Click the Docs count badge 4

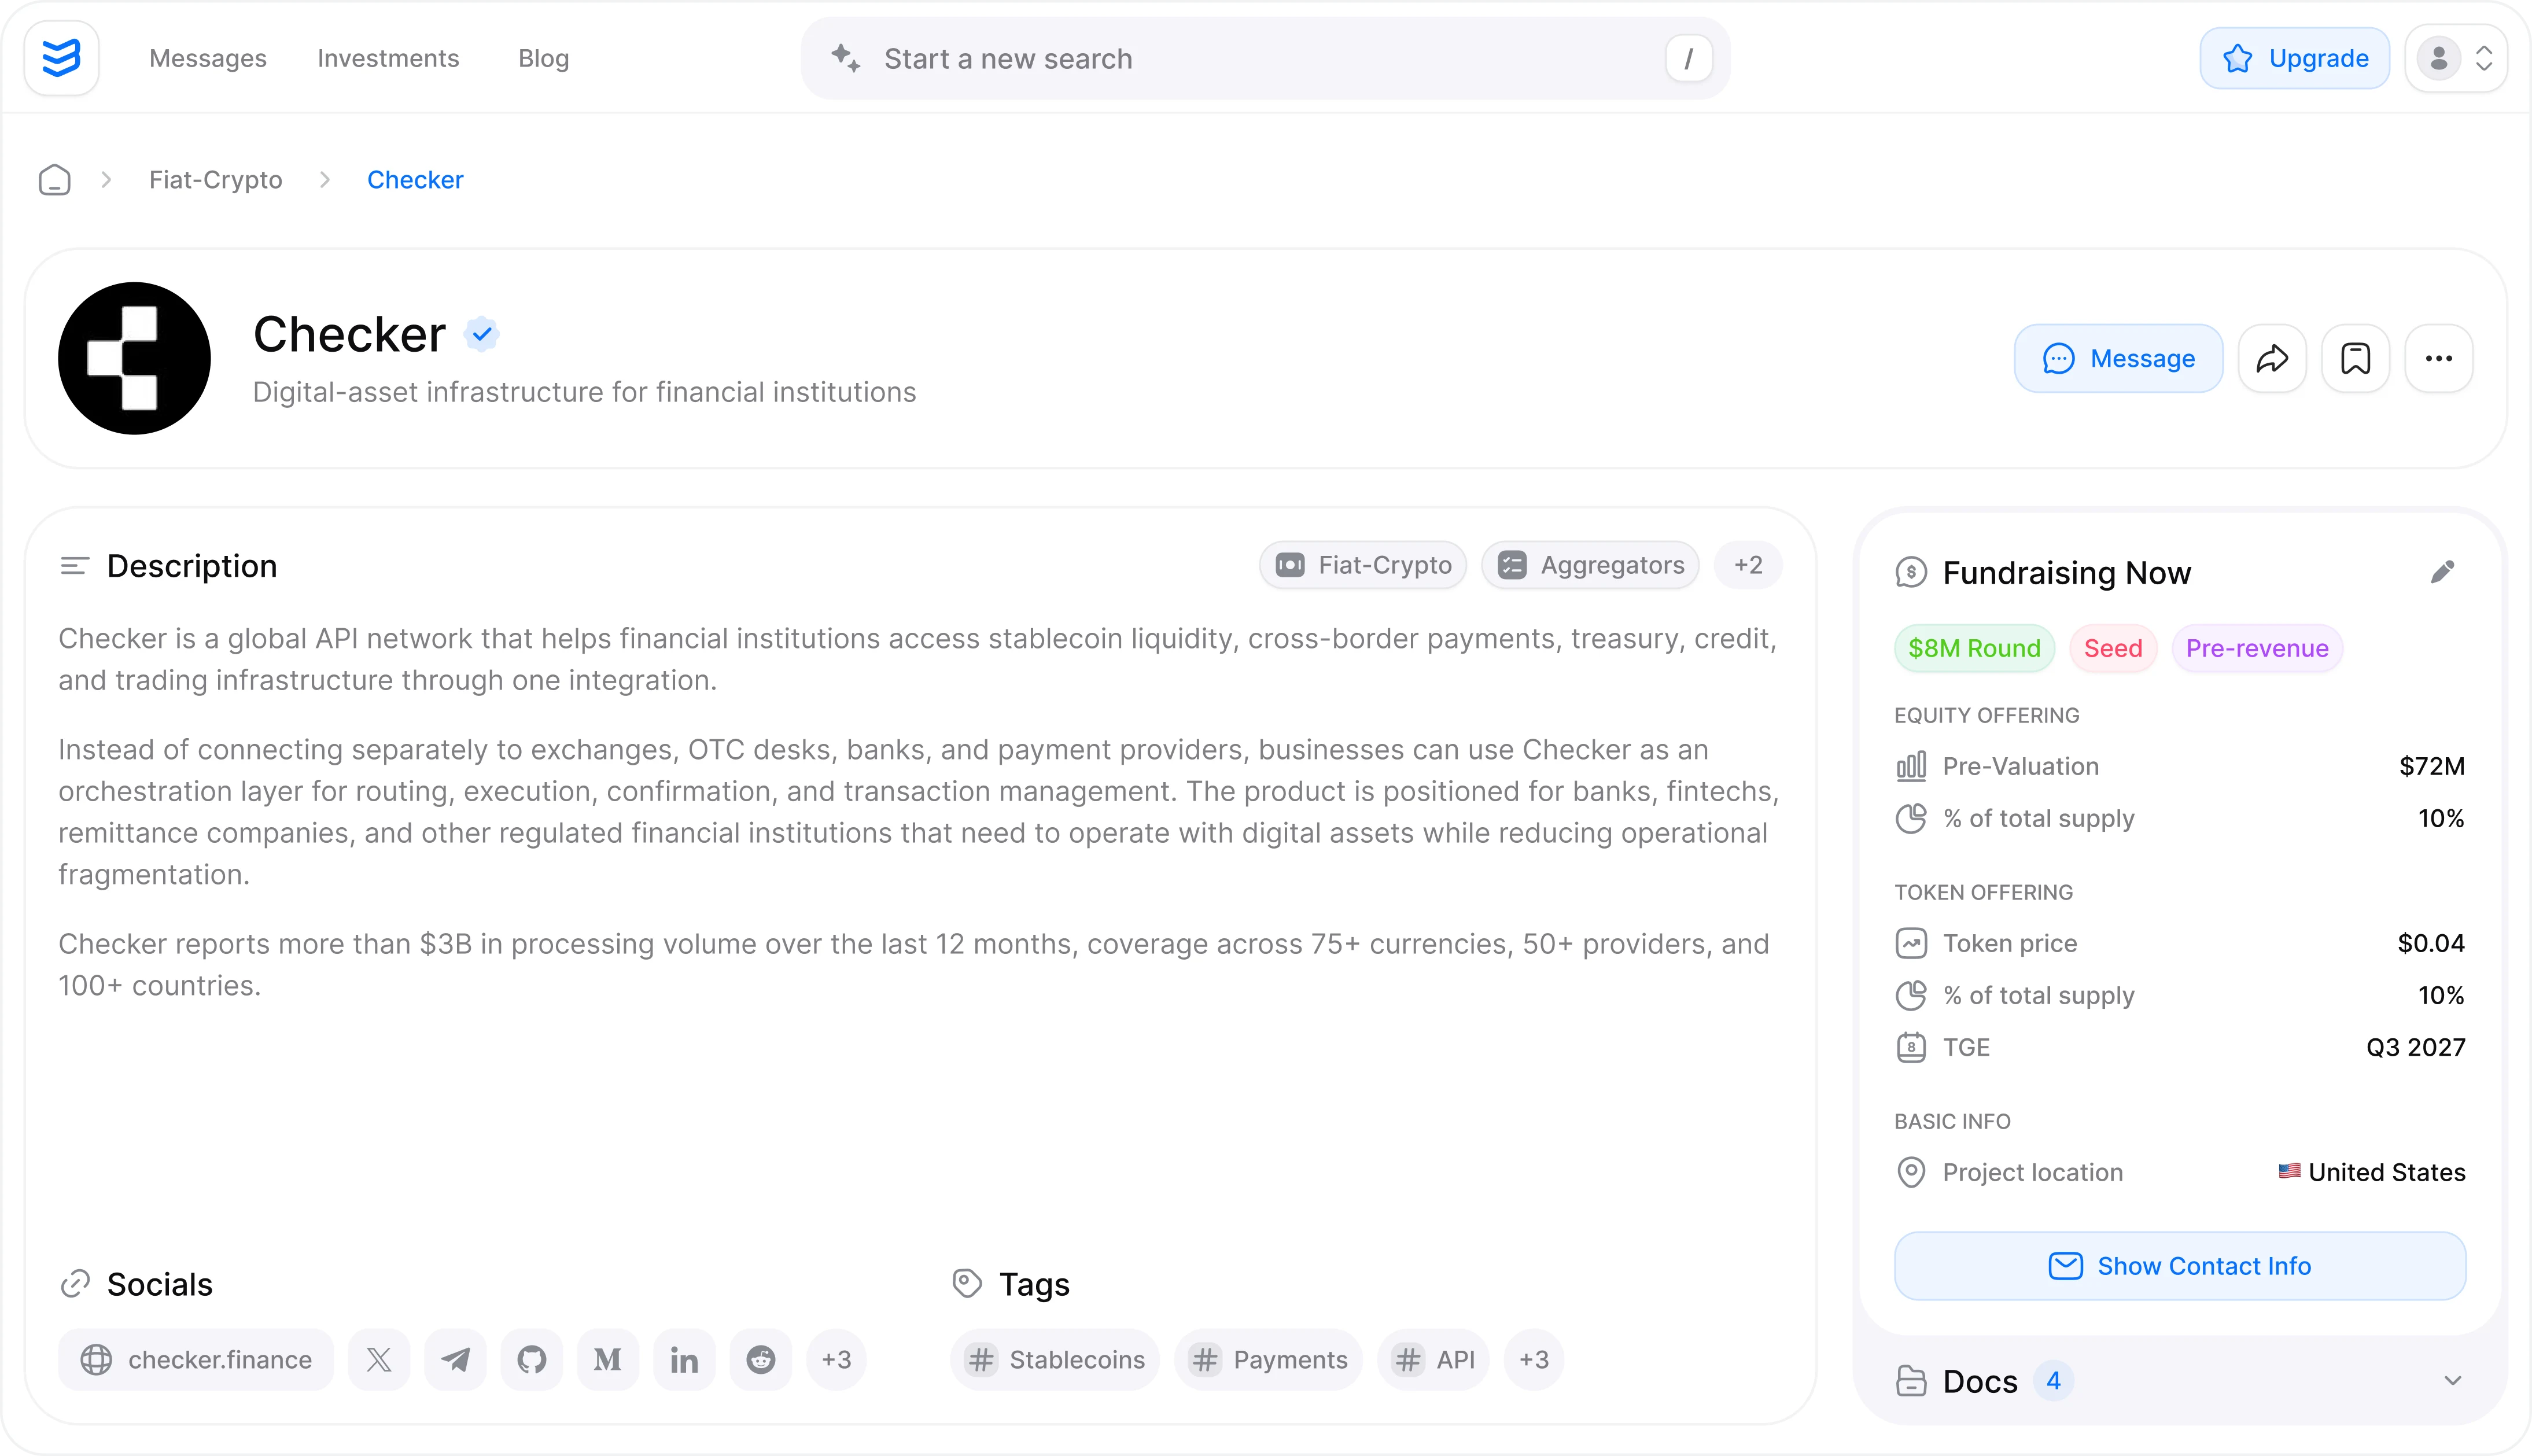(x=2053, y=1381)
